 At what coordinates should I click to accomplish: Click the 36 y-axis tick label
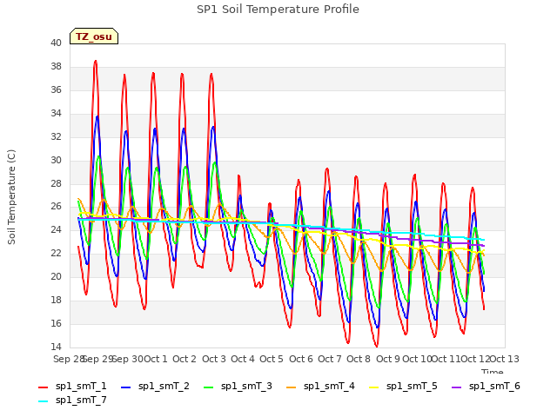56,90
